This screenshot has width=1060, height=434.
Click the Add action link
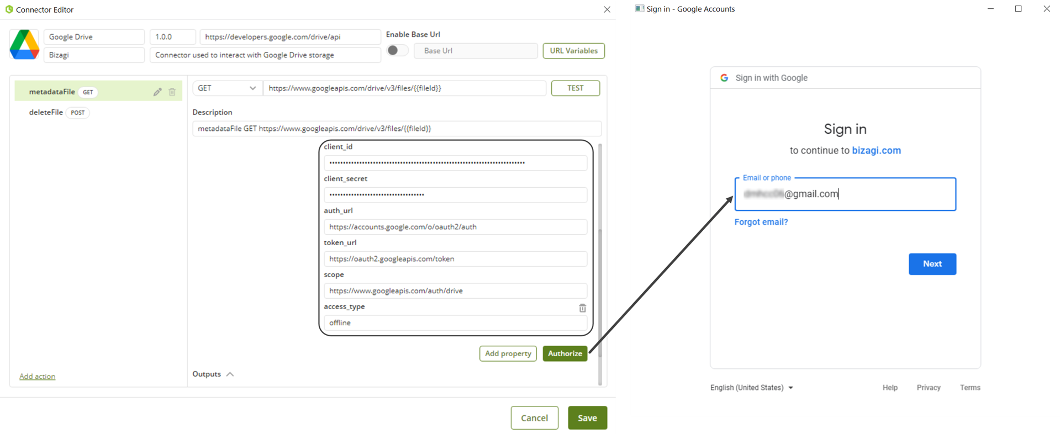(37, 377)
